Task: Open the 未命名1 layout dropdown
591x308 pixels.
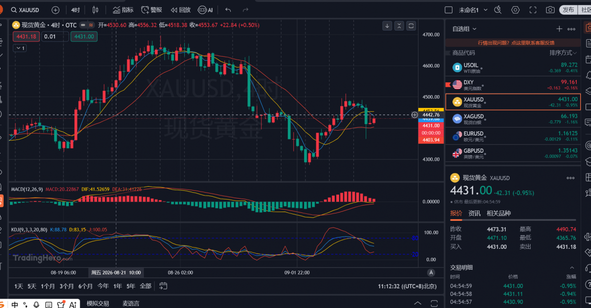Action: (473, 10)
